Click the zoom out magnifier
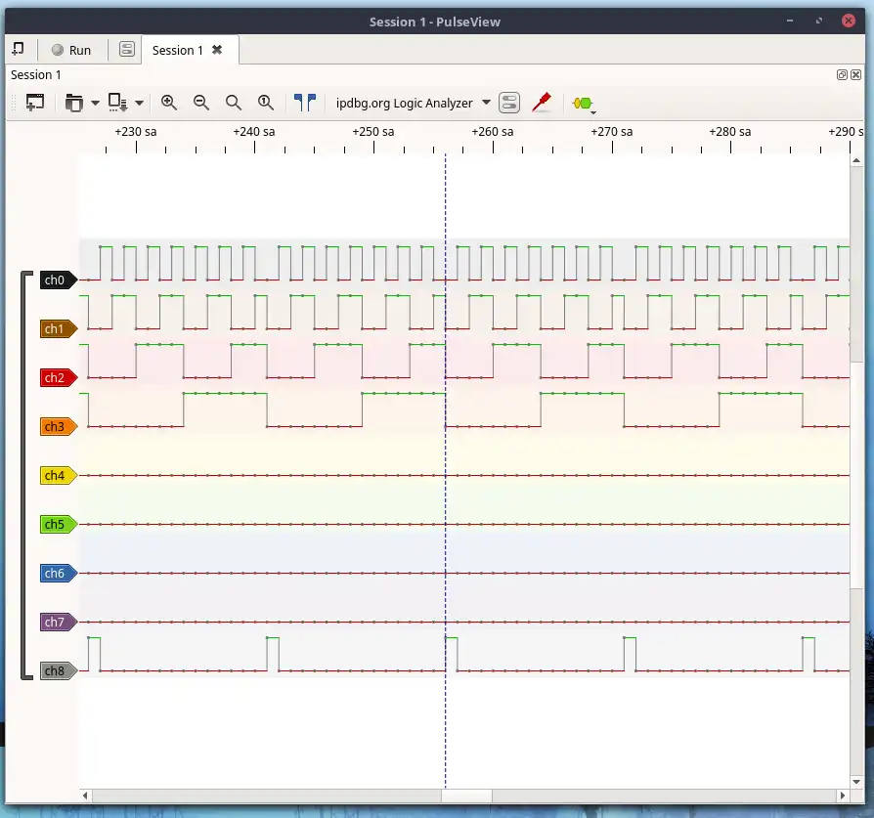The height and width of the screenshot is (818, 874). 201,103
